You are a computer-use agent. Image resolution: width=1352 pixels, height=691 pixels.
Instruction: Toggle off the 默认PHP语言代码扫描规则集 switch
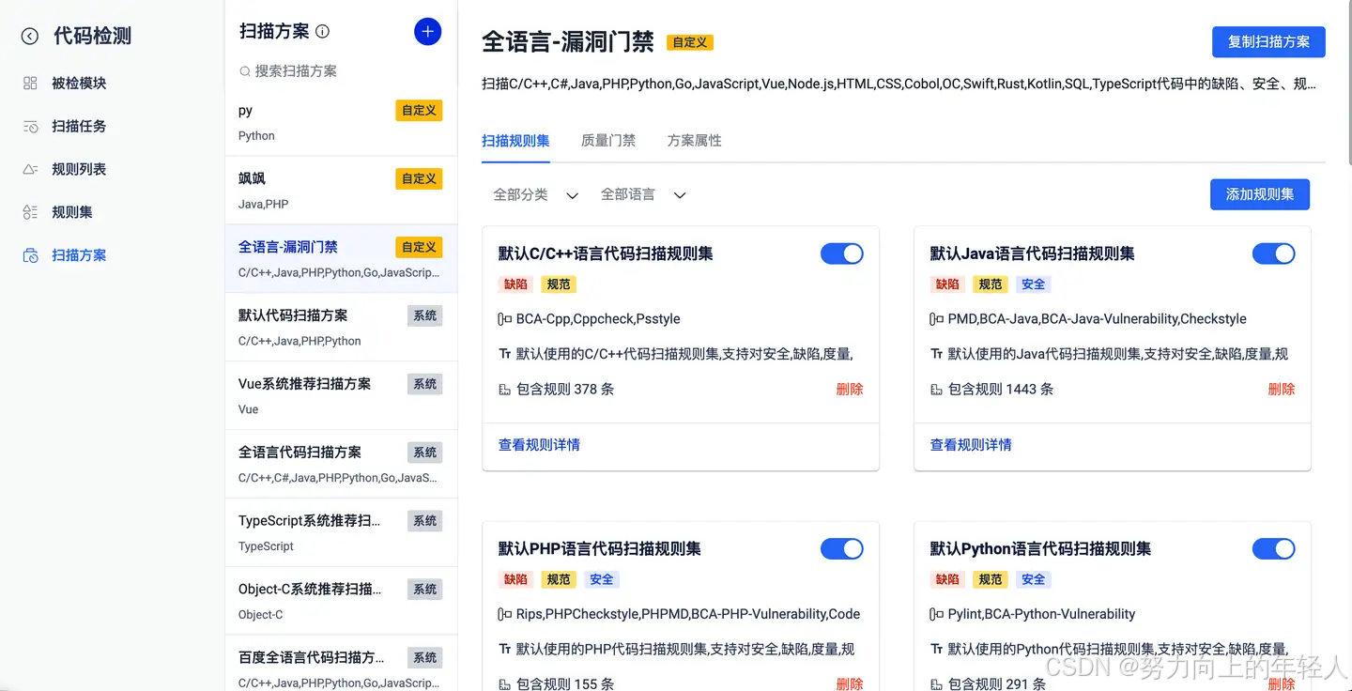[842, 549]
